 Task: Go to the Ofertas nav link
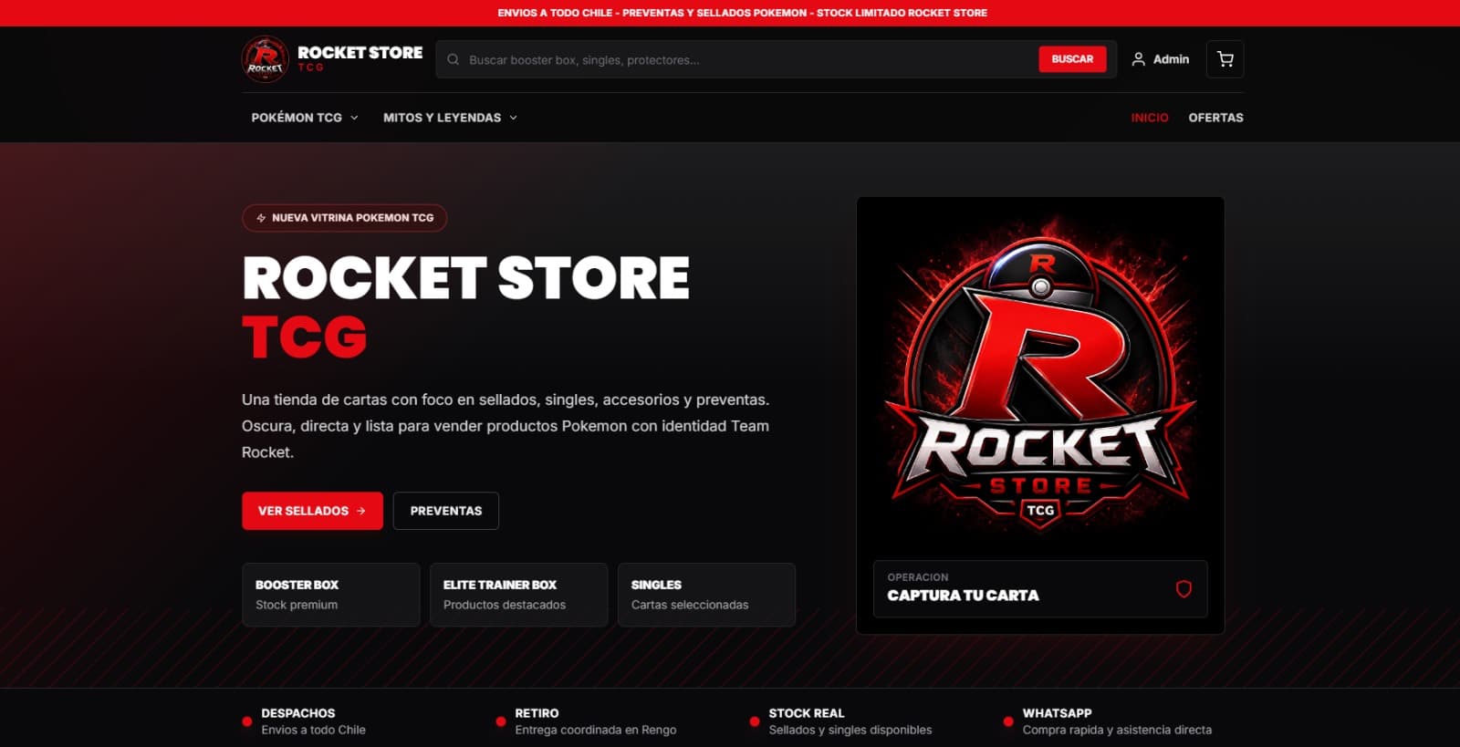click(x=1215, y=118)
